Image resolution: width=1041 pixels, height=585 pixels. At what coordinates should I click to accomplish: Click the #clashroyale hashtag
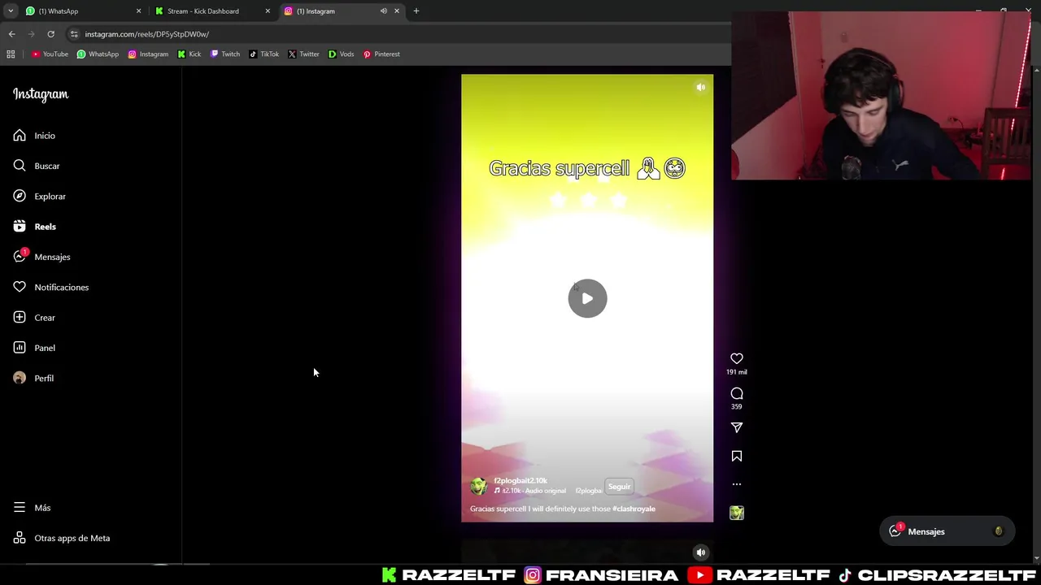pyautogui.click(x=634, y=509)
